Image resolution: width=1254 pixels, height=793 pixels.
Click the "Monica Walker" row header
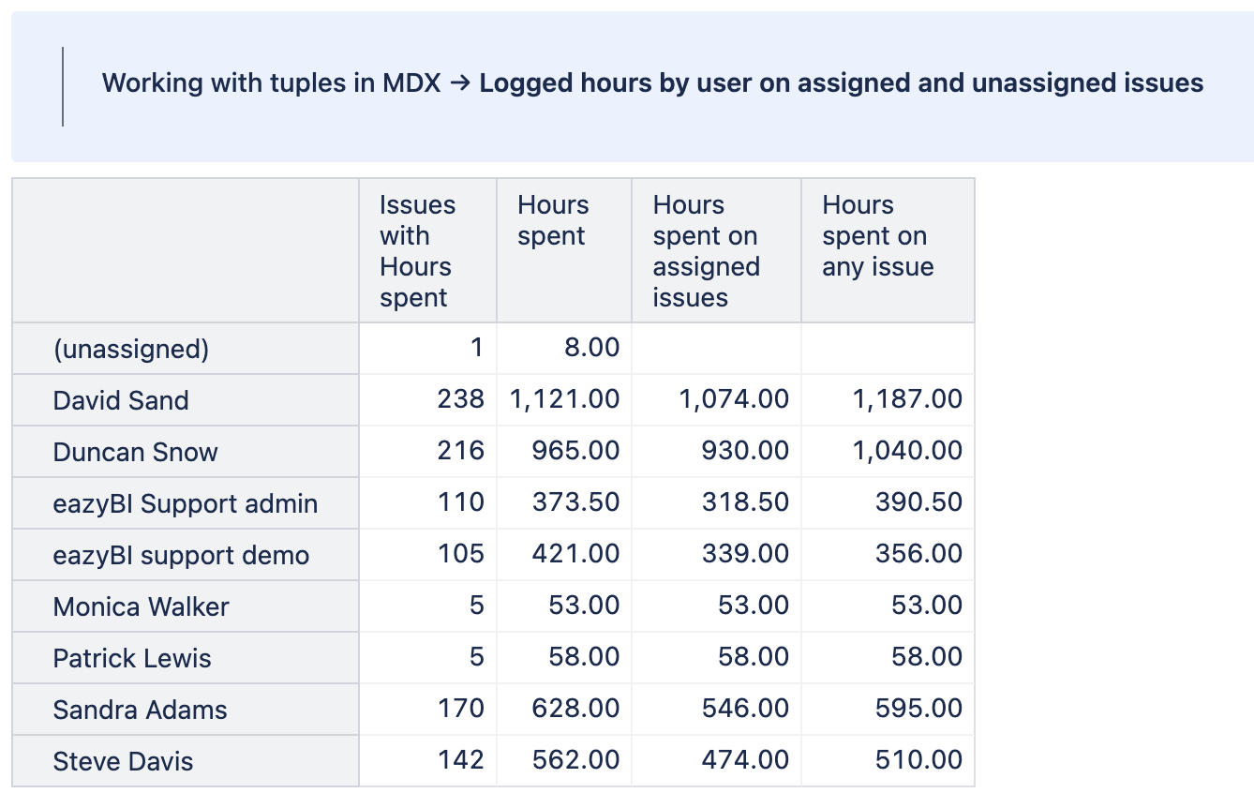(x=141, y=607)
